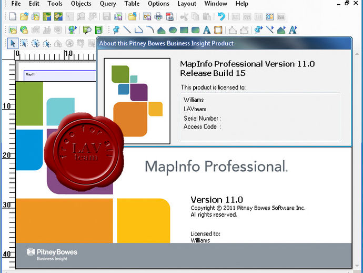
Task: Click the grayed Cut scissors icon
Action: coord(184,17)
